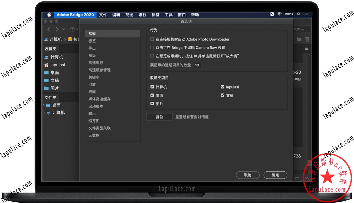This screenshot has height=203, width=354.
Task: Open recent files with the clock icon
Action: 73,29
